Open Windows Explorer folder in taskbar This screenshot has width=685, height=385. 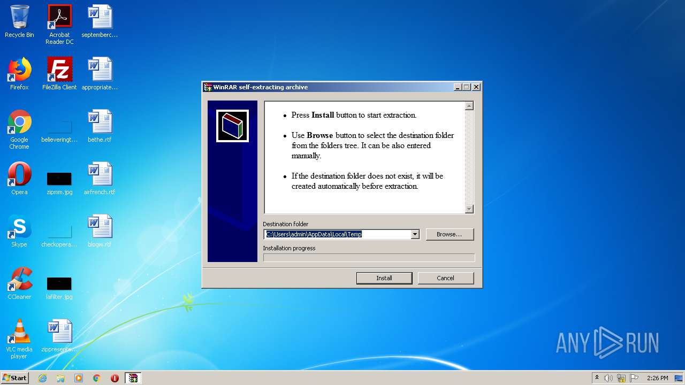(x=60, y=378)
